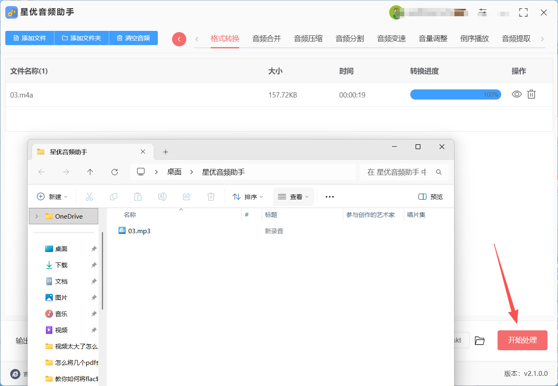This screenshot has height=386, width=558.
Task: Switch to the 音频压缩 tab
Action: [308, 39]
